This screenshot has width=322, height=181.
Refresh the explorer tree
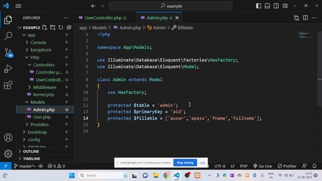[61, 28]
